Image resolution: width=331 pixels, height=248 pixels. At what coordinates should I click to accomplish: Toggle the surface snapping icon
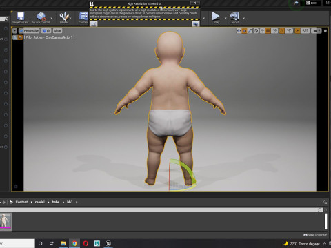pos(262,30)
